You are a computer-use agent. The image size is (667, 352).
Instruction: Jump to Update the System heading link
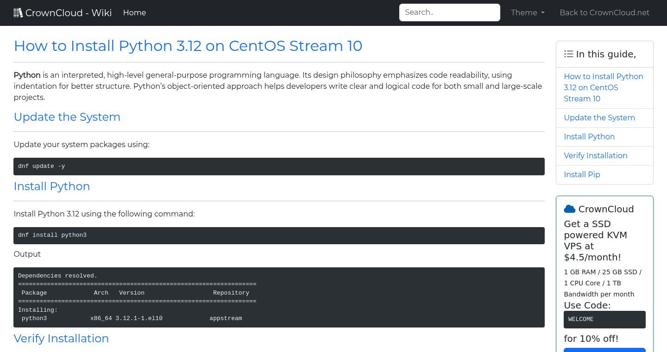click(x=67, y=117)
